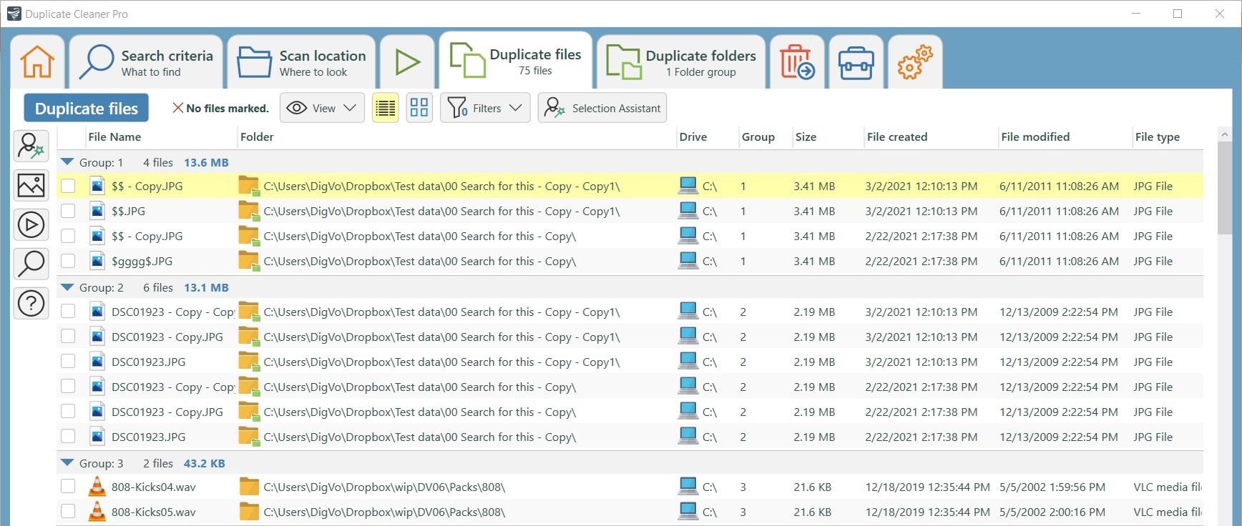Click the Duplicate Cleaner Pro title bar app icon
The width and height of the screenshot is (1242, 526).
click(x=13, y=14)
